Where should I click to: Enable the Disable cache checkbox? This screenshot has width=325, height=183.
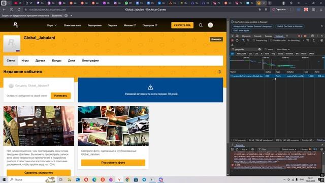pyautogui.click(x=271, y=41)
